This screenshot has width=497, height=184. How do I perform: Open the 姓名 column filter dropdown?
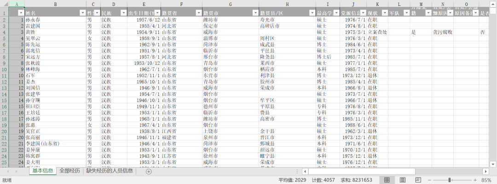coord(82,13)
